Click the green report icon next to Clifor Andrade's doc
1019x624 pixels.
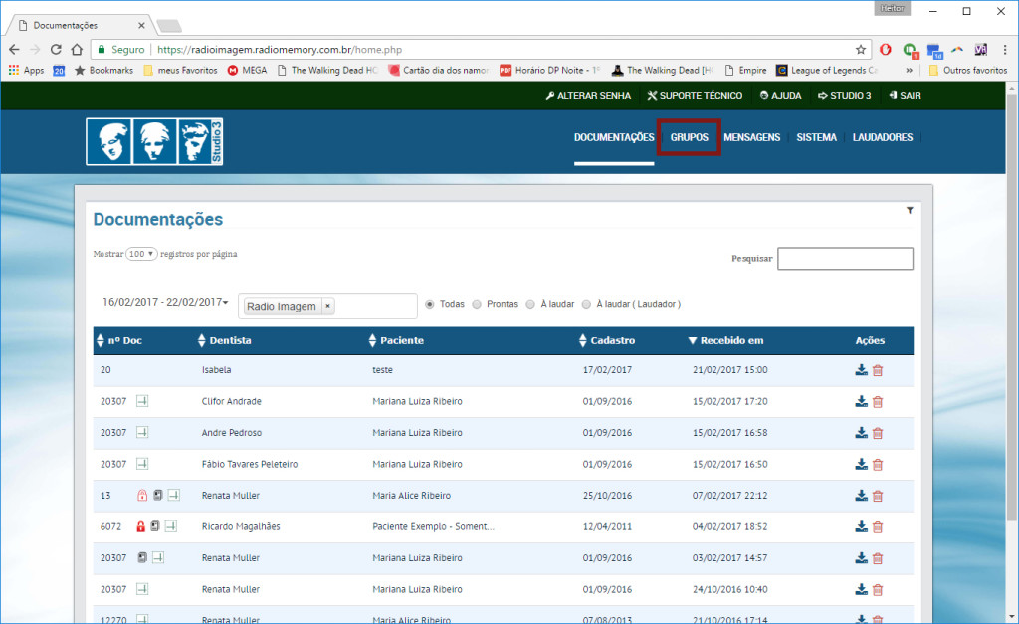142,401
